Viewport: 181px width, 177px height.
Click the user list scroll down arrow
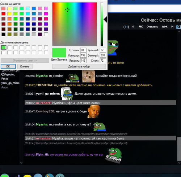click(21, 163)
